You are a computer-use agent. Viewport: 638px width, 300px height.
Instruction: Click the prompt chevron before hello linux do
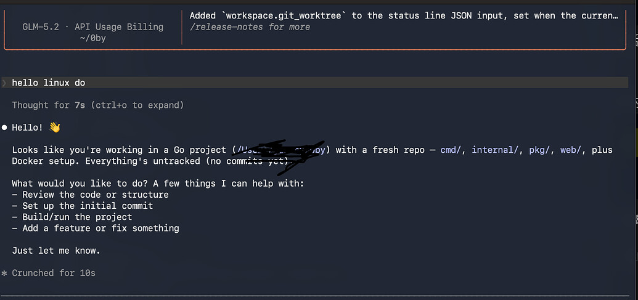[4, 83]
